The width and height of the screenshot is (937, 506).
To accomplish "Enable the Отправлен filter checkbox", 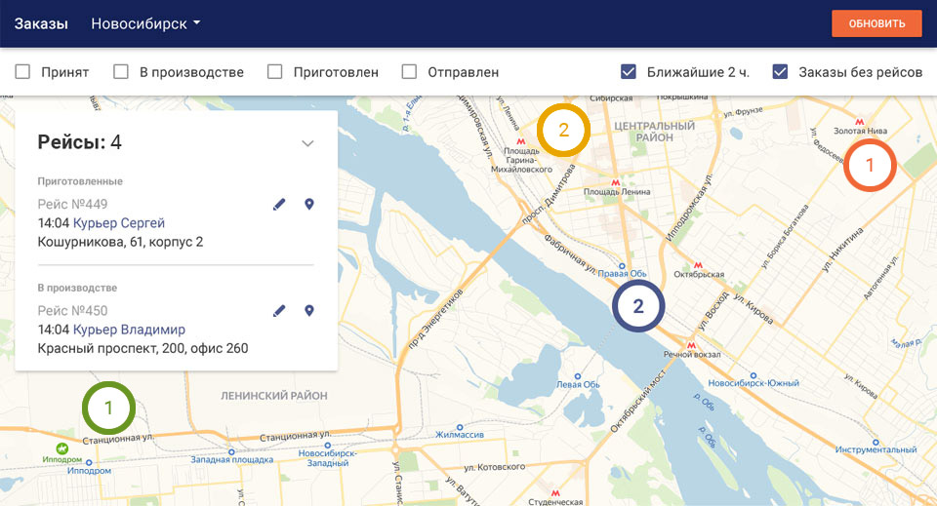I will 409,72.
